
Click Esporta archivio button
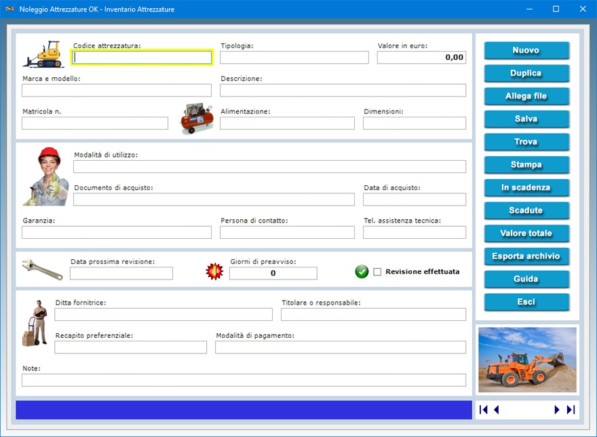coord(526,256)
